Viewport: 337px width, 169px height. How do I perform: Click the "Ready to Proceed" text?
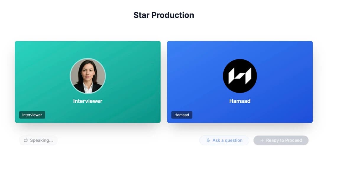tap(284, 140)
